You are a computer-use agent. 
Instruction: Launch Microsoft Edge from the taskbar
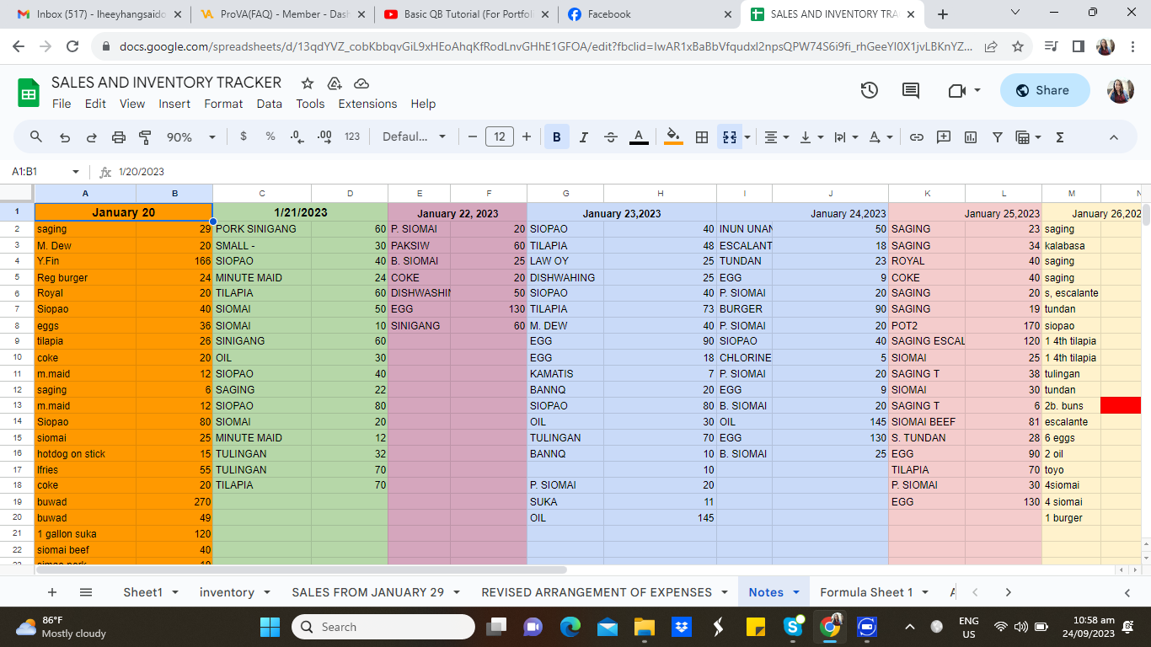(x=570, y=627)
